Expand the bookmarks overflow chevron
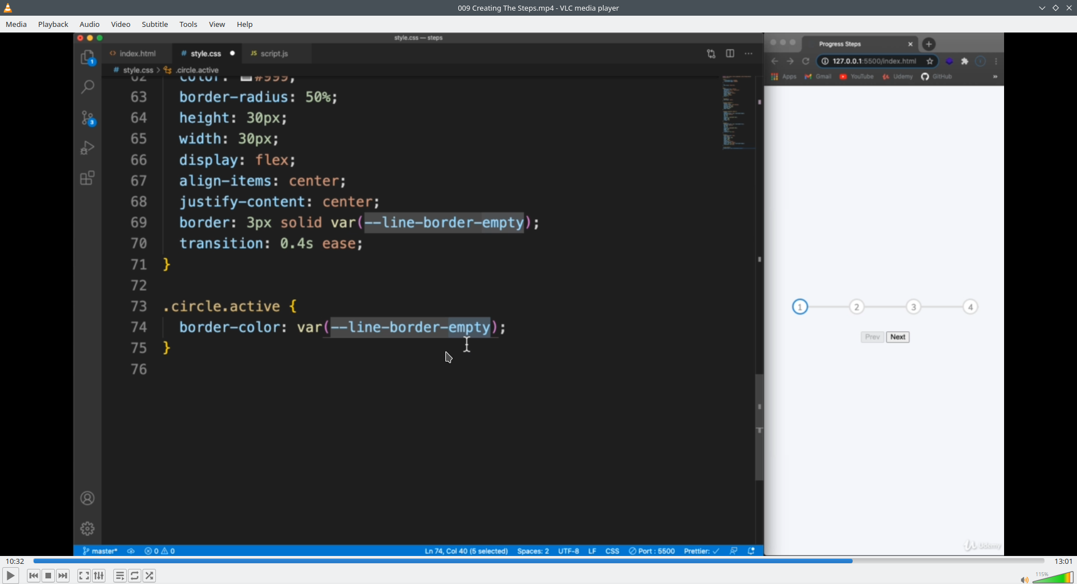1077x584 pixels. 995,77
